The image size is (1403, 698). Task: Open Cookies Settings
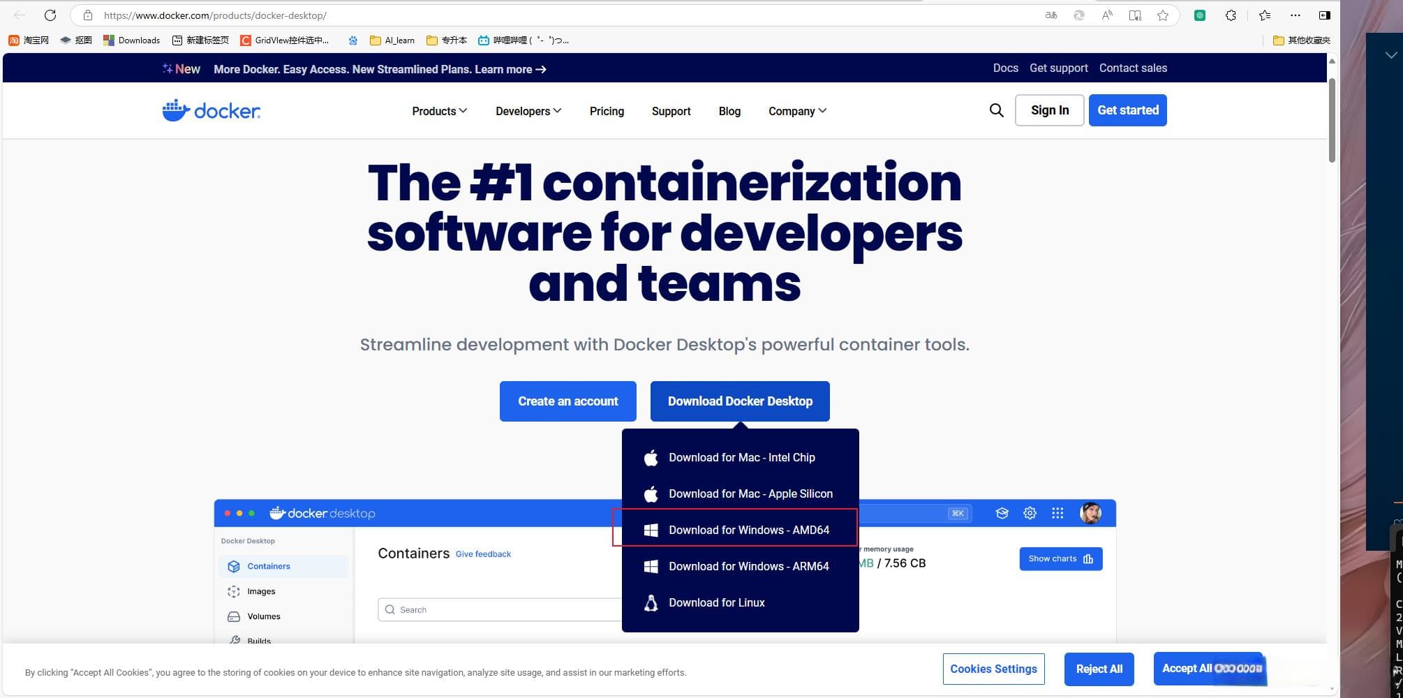coord(993,669)
